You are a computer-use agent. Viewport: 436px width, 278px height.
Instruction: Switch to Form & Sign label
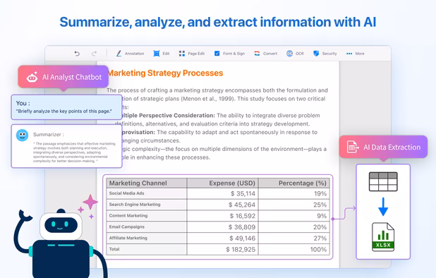pyautogui.click(x=234, y=54)
